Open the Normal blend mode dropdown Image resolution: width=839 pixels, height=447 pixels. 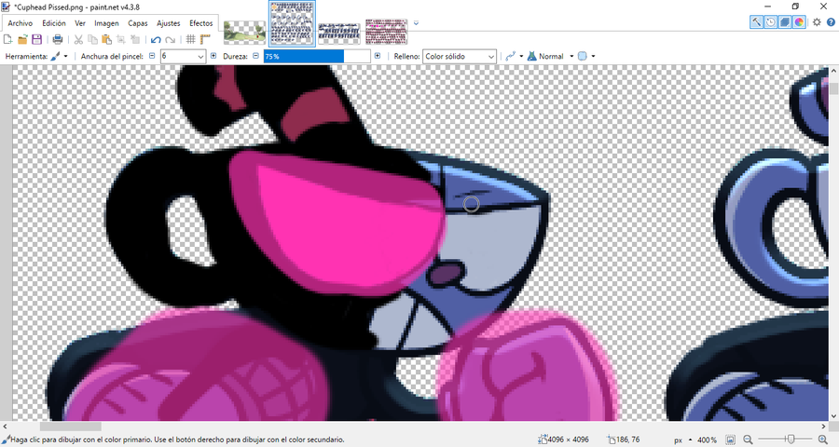click(x=551, y=56)
